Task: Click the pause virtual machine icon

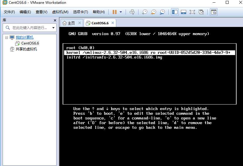Action: point(114,12)
